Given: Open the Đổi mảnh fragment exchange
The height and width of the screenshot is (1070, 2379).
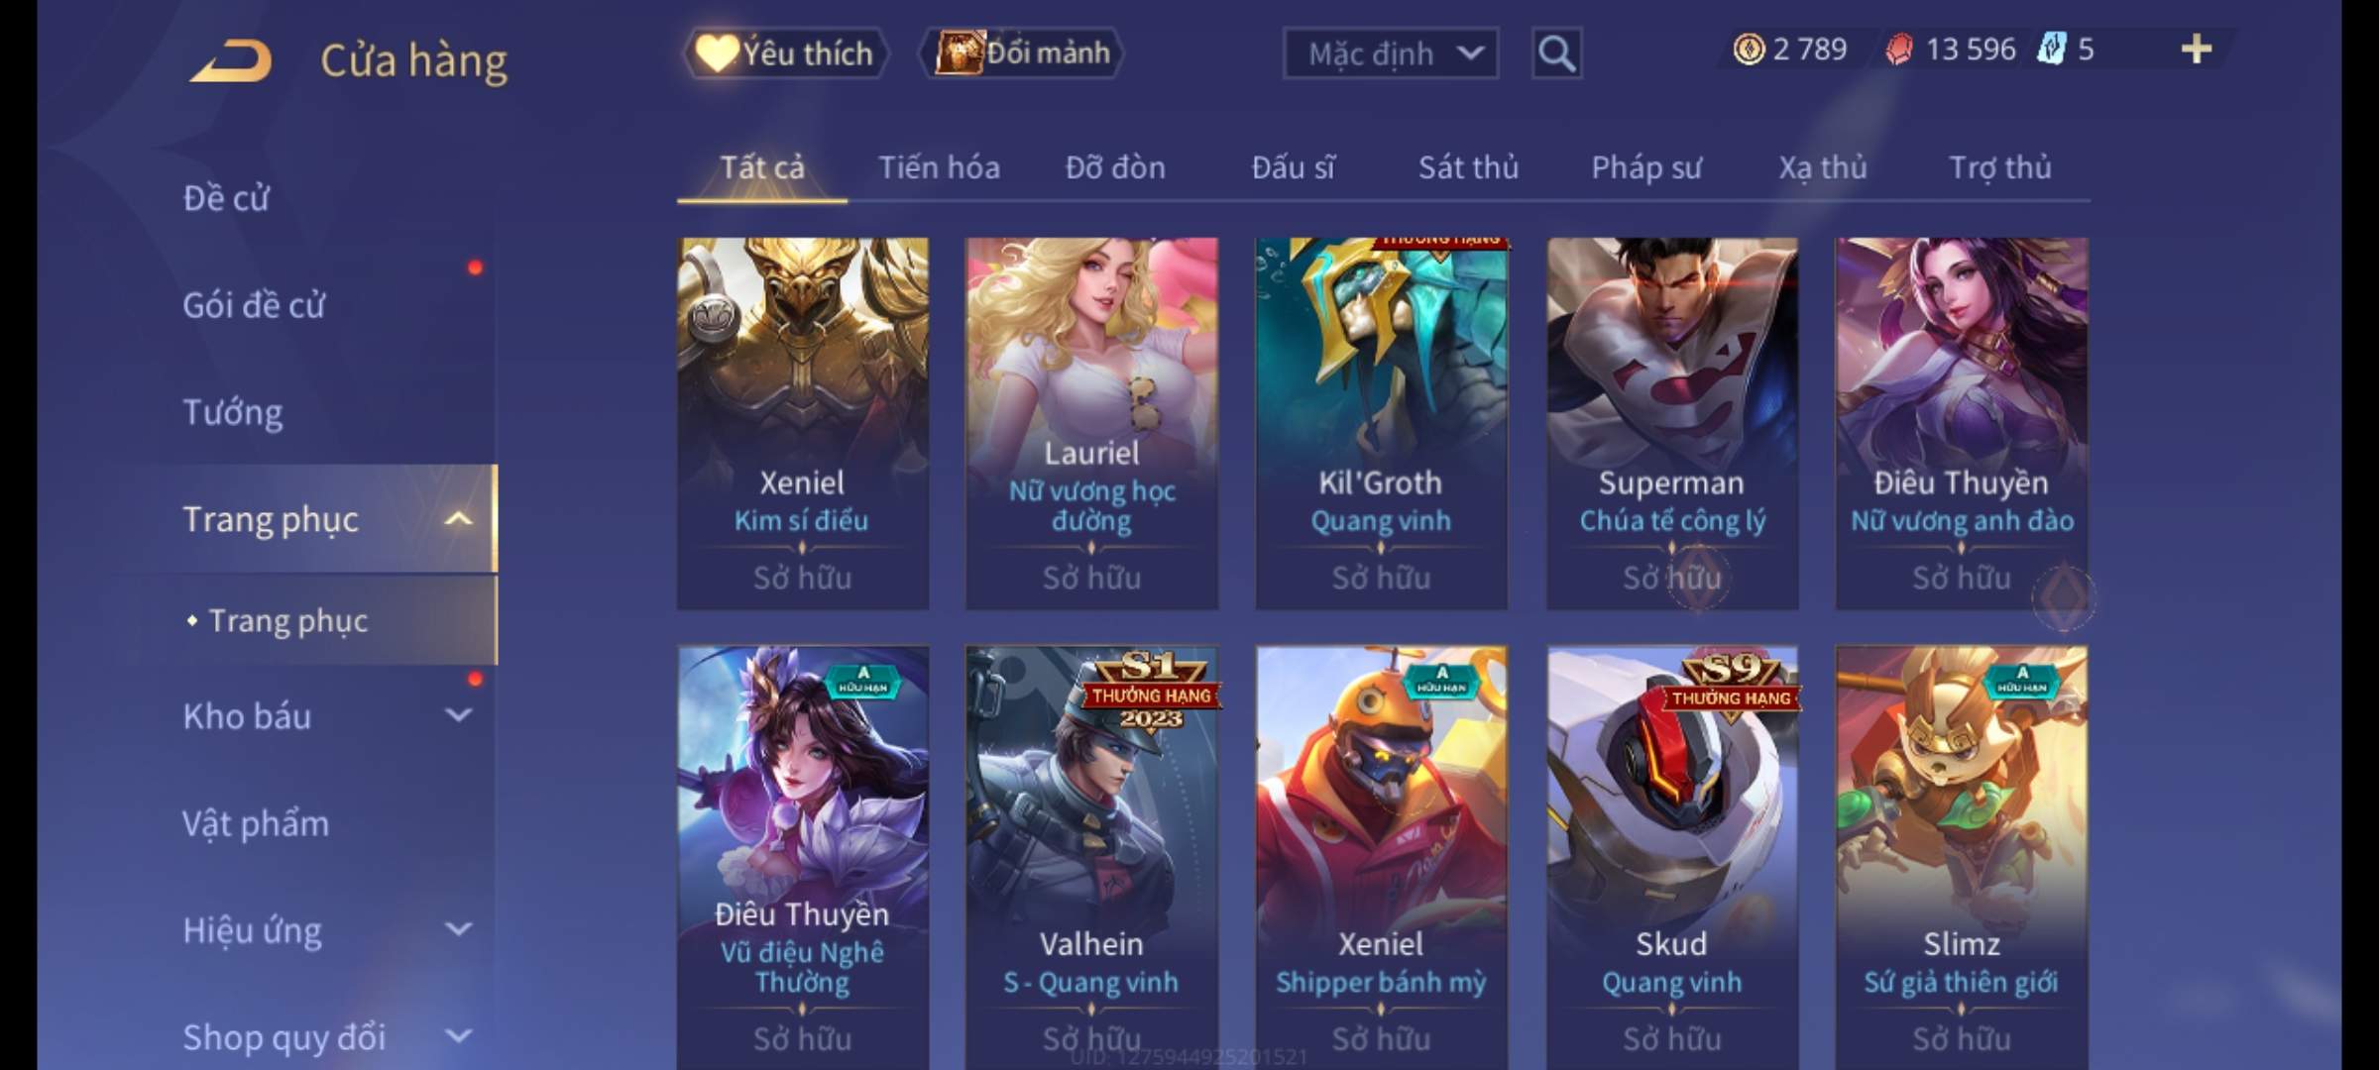Looking at the screenshot, I should click(1023, 53).
